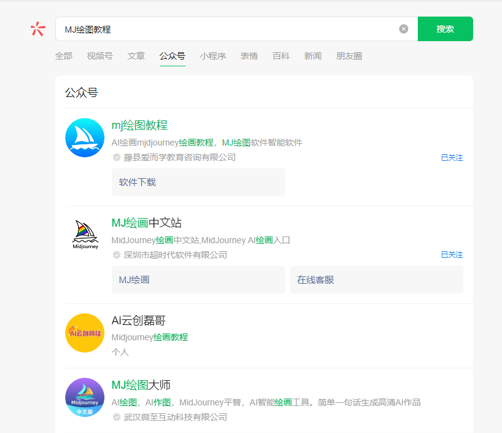This screenshot has width=502, height=433.
Task: Switch to the 小程序 tab
Action: [x=213, y=57]
